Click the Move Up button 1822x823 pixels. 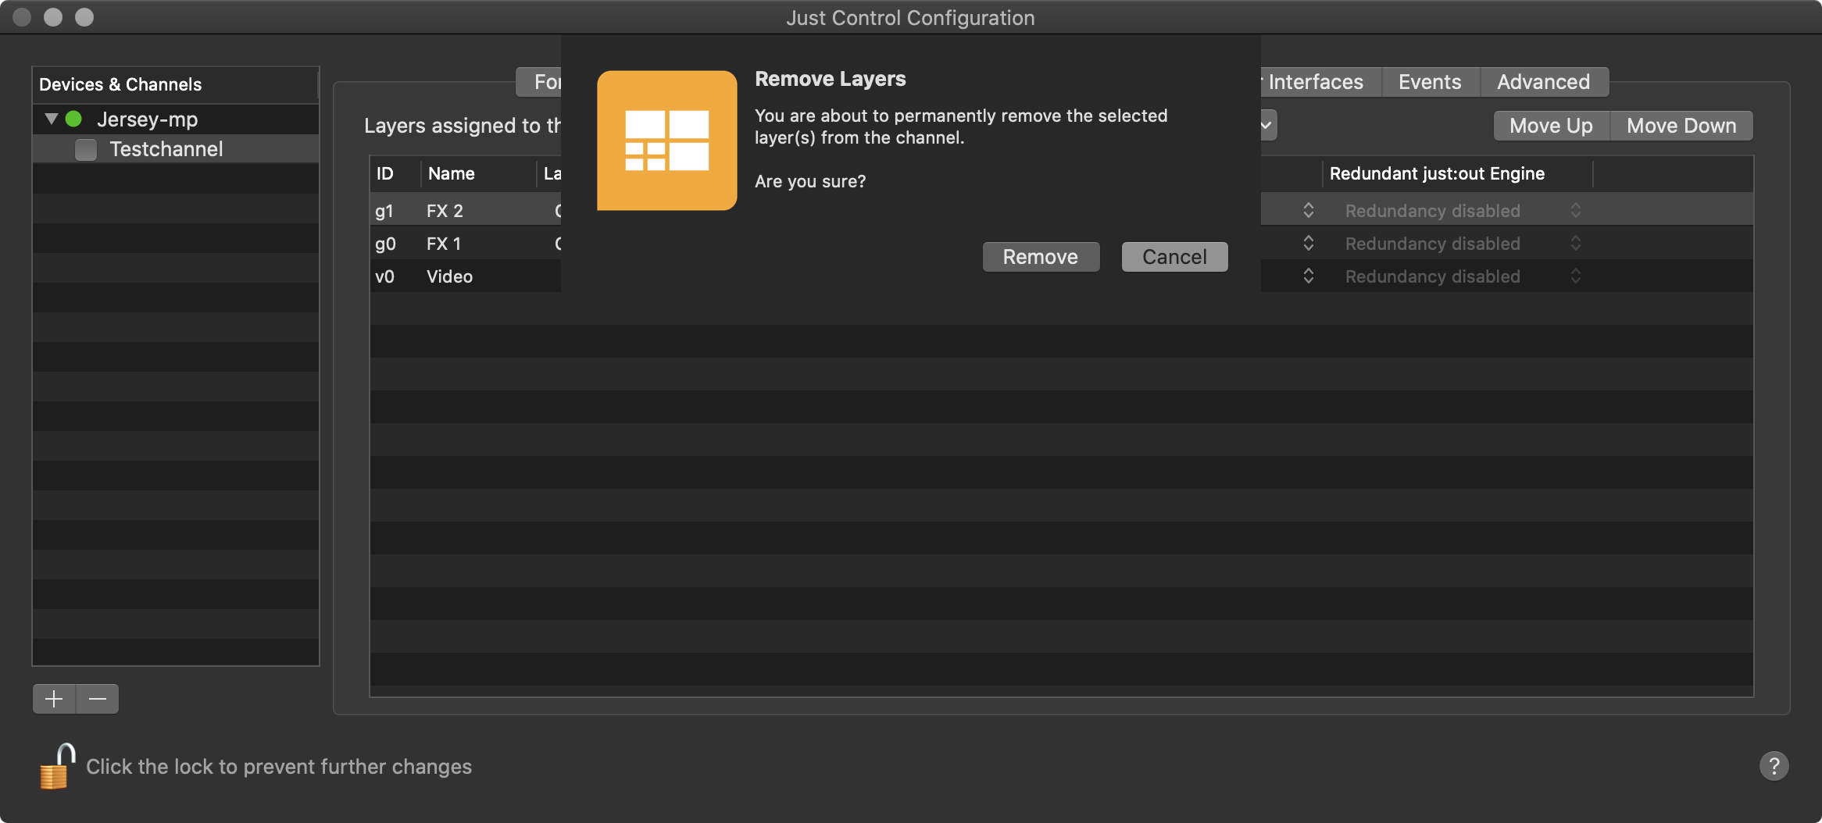point(1551,126)
